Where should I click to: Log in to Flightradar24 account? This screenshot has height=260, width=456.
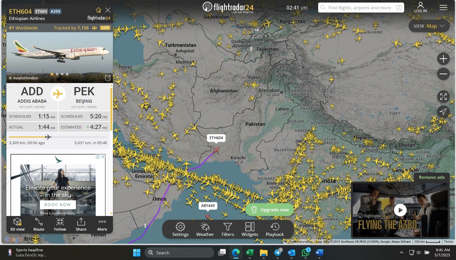[420, 7]
